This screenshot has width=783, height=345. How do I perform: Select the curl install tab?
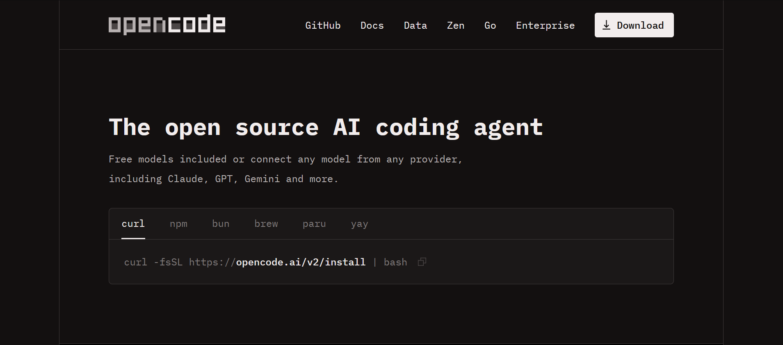(x=133, y=224)
